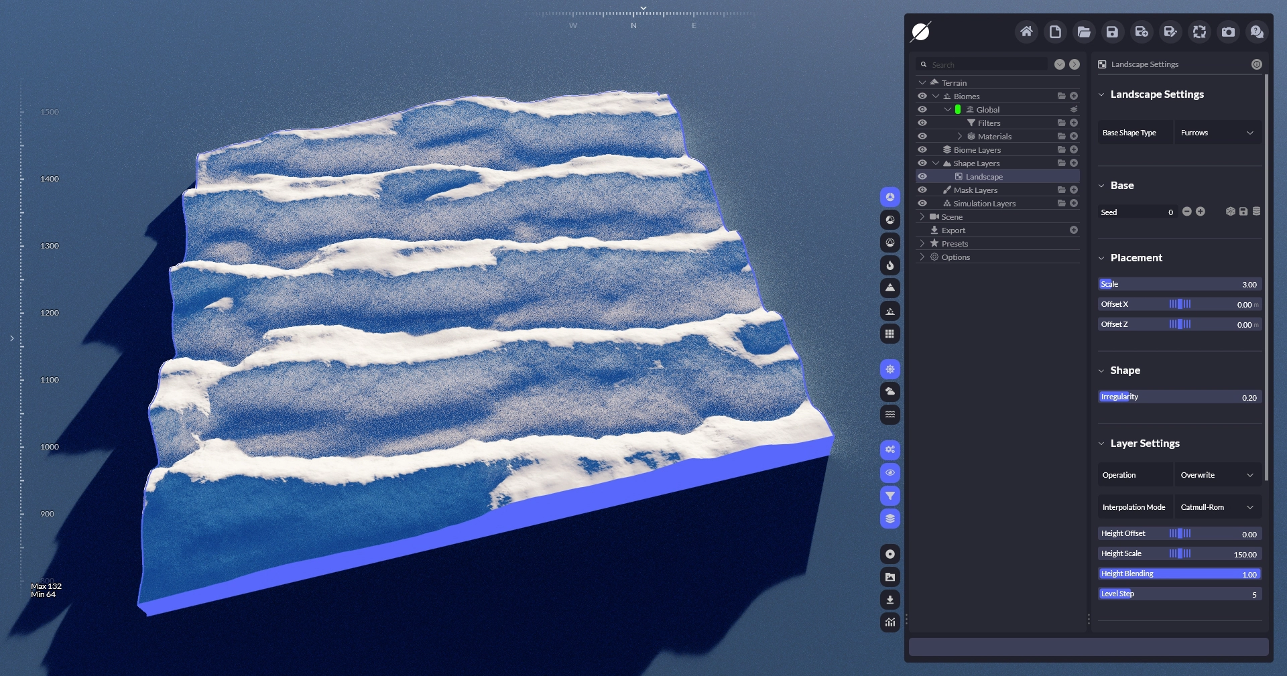Image resolution: width=1287 pixels, height=676 pixels.
Task: Open project with the open-folder toolbar icon
Action: pos(1084,32)
